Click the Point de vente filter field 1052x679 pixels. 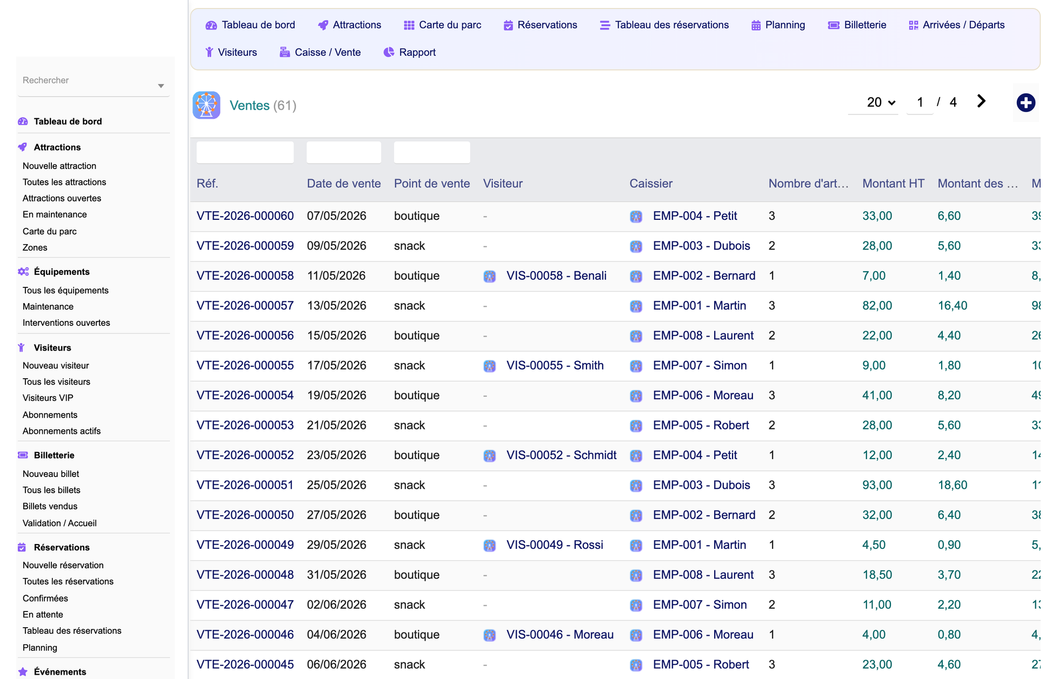(x=432, y=152)
